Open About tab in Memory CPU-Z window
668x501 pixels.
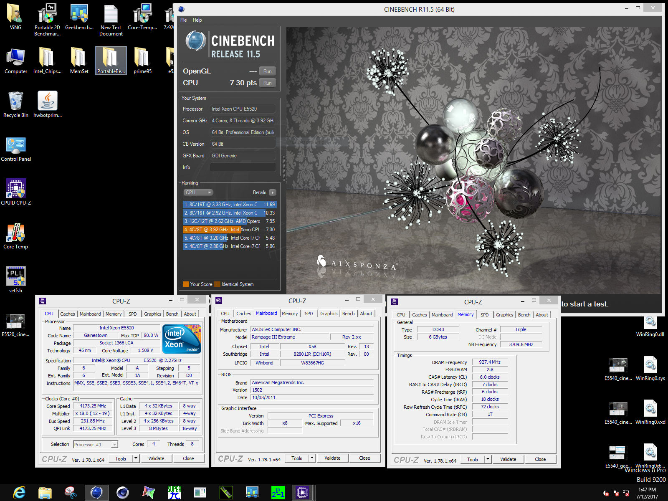[542, 315]
